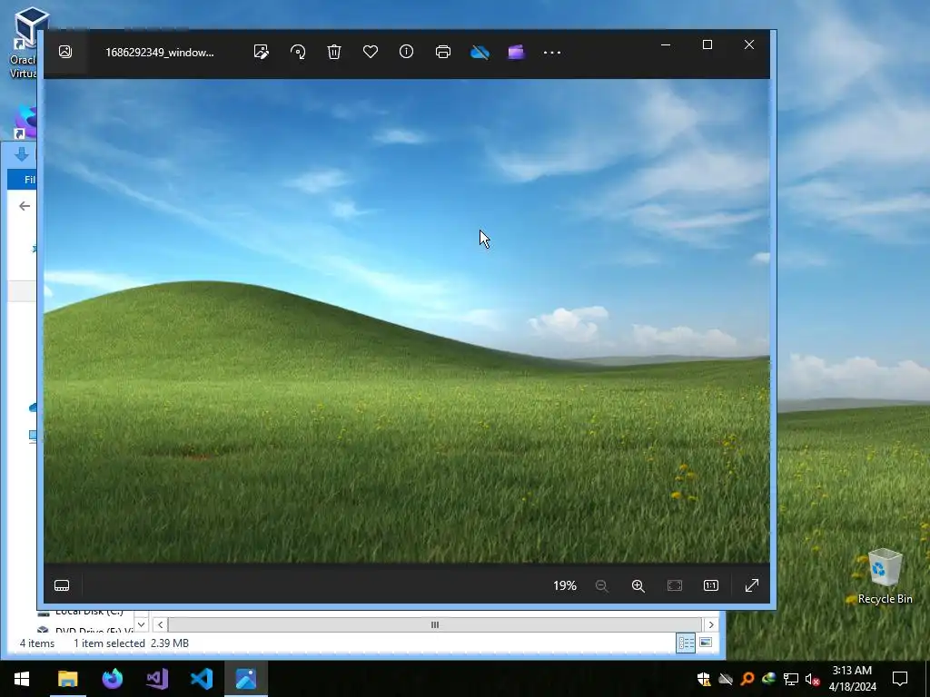This screenshot has width=930, height=697.
Task: Delete the photo with the trash icon
Action: (334, 52)
